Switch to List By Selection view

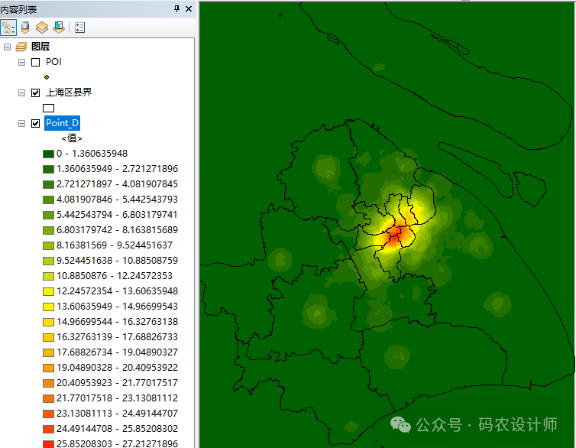point(59,28)
